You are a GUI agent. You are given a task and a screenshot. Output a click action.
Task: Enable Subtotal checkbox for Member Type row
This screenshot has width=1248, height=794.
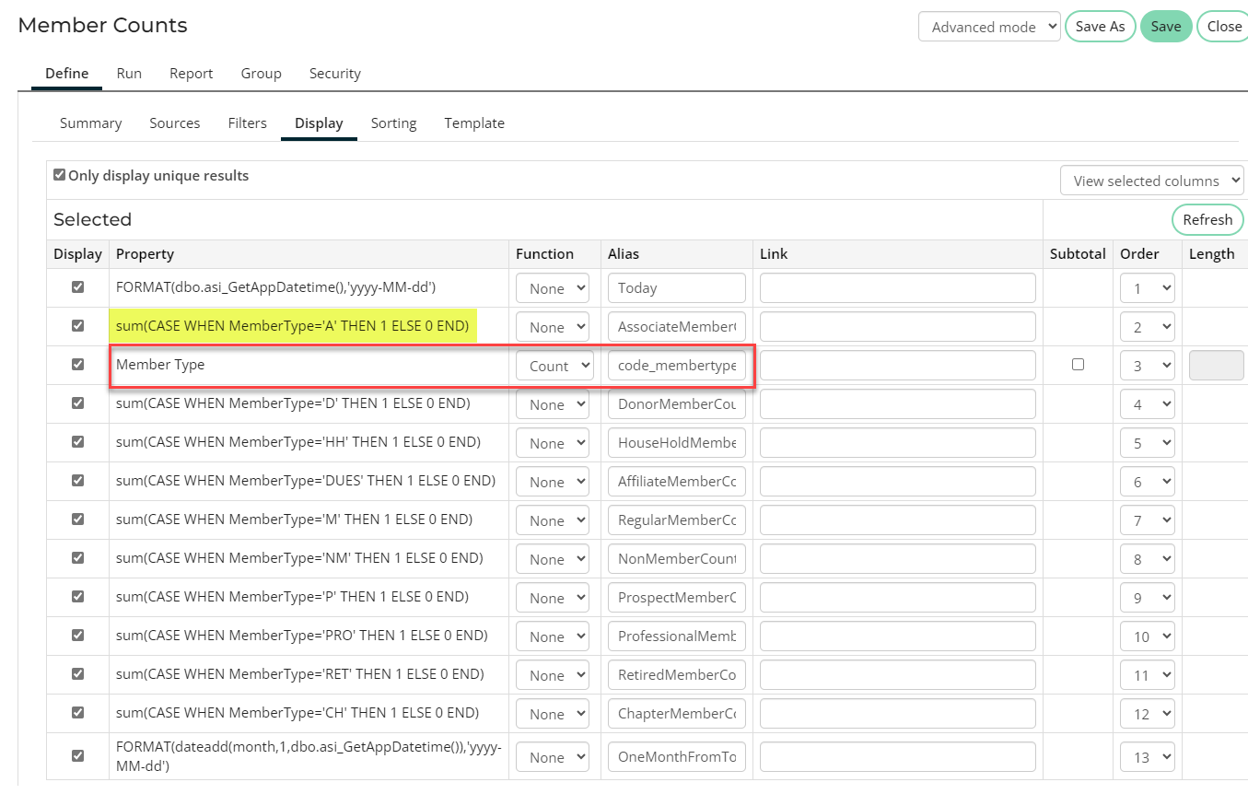1078,365
